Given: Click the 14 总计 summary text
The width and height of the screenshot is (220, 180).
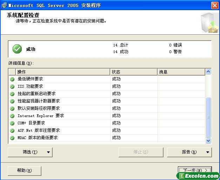Looking at the screenshot, I should pos(121,45).
